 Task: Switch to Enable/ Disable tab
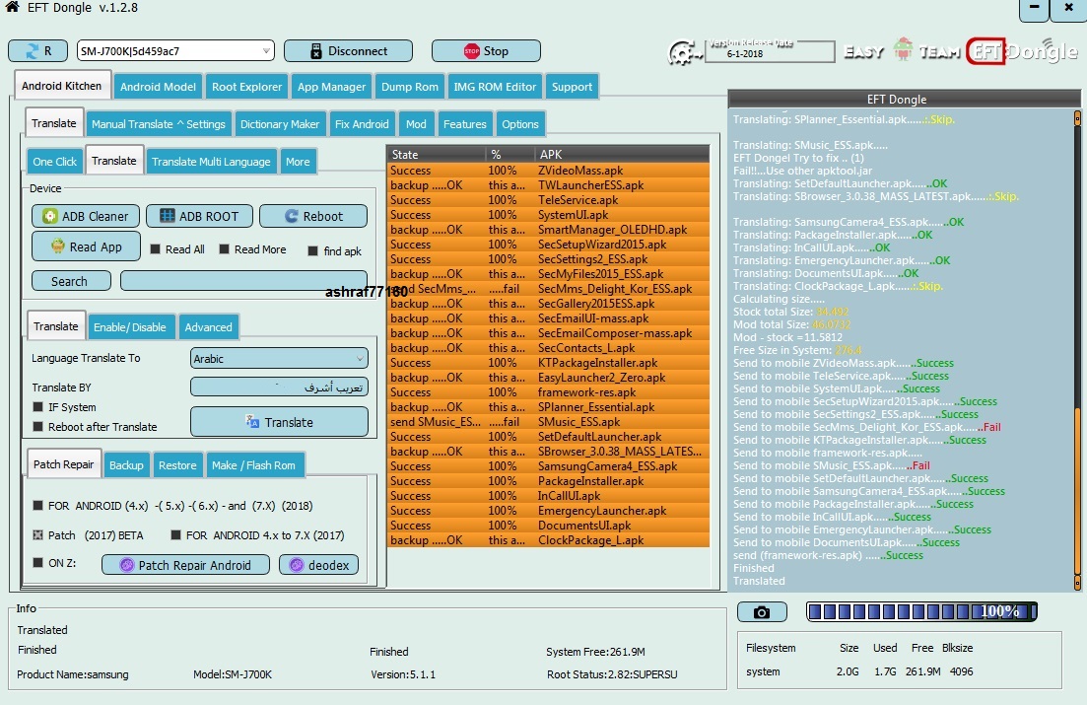click(130, 326)
